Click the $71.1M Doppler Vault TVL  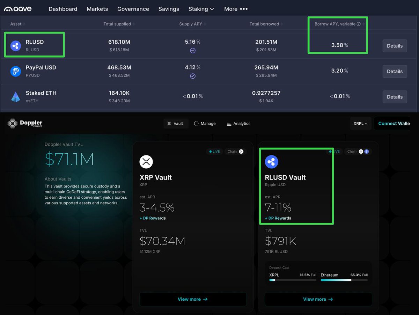(69, 159)
